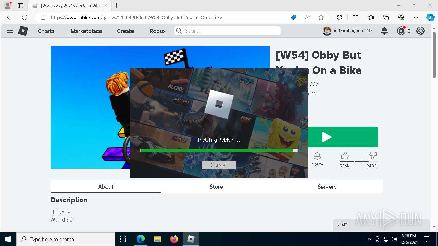Switch to the Store tab
Image resolution: width=438 pixels, height=246 pixels.
(x=216, y=187)
